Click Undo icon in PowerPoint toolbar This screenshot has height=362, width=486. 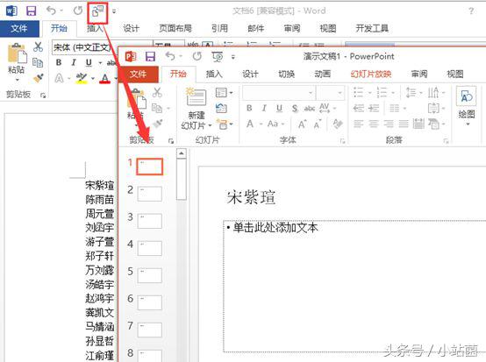click(170, 56)
